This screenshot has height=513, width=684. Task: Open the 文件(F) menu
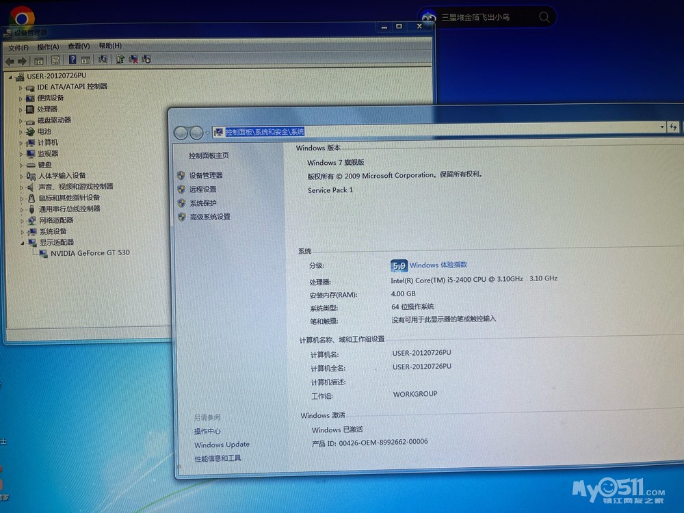18,47
